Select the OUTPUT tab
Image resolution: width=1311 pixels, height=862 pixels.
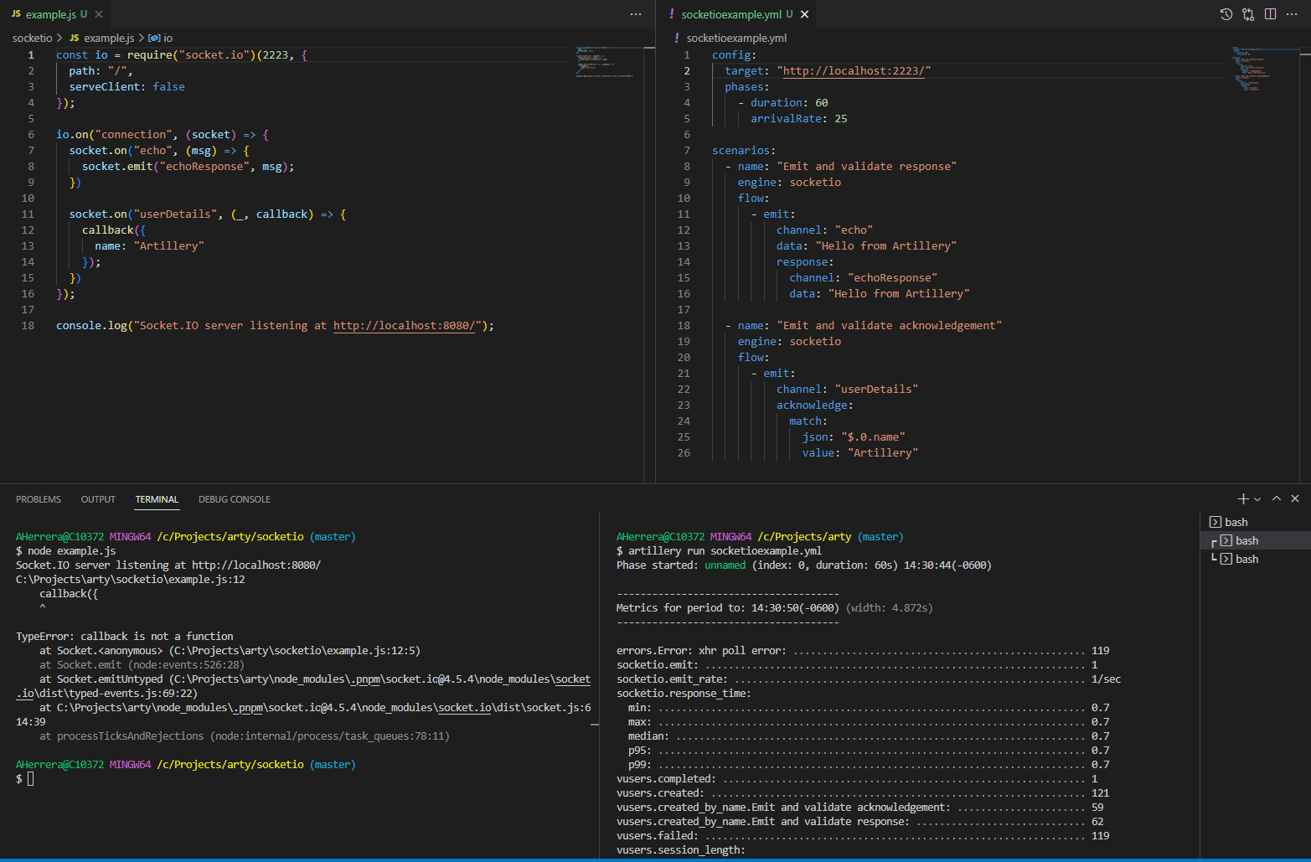97,498
